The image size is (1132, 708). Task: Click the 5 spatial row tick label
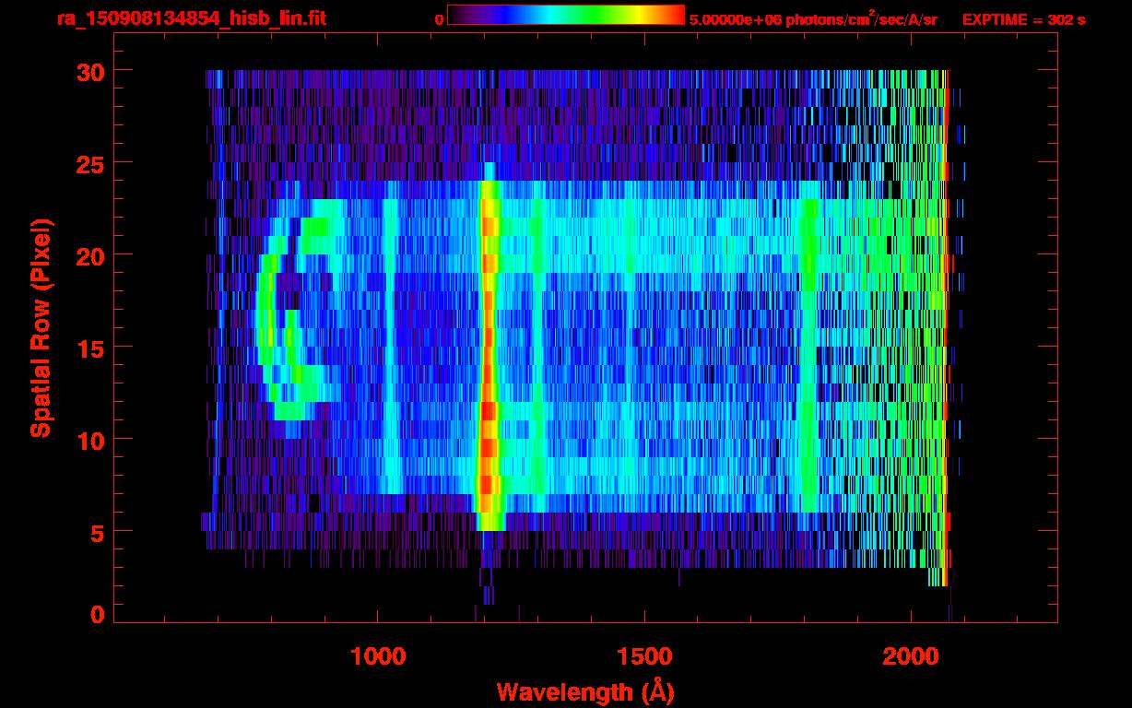tap(98, 532)
